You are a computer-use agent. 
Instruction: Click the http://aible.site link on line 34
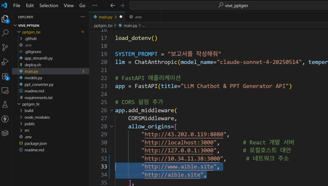(x=172, y=175)
